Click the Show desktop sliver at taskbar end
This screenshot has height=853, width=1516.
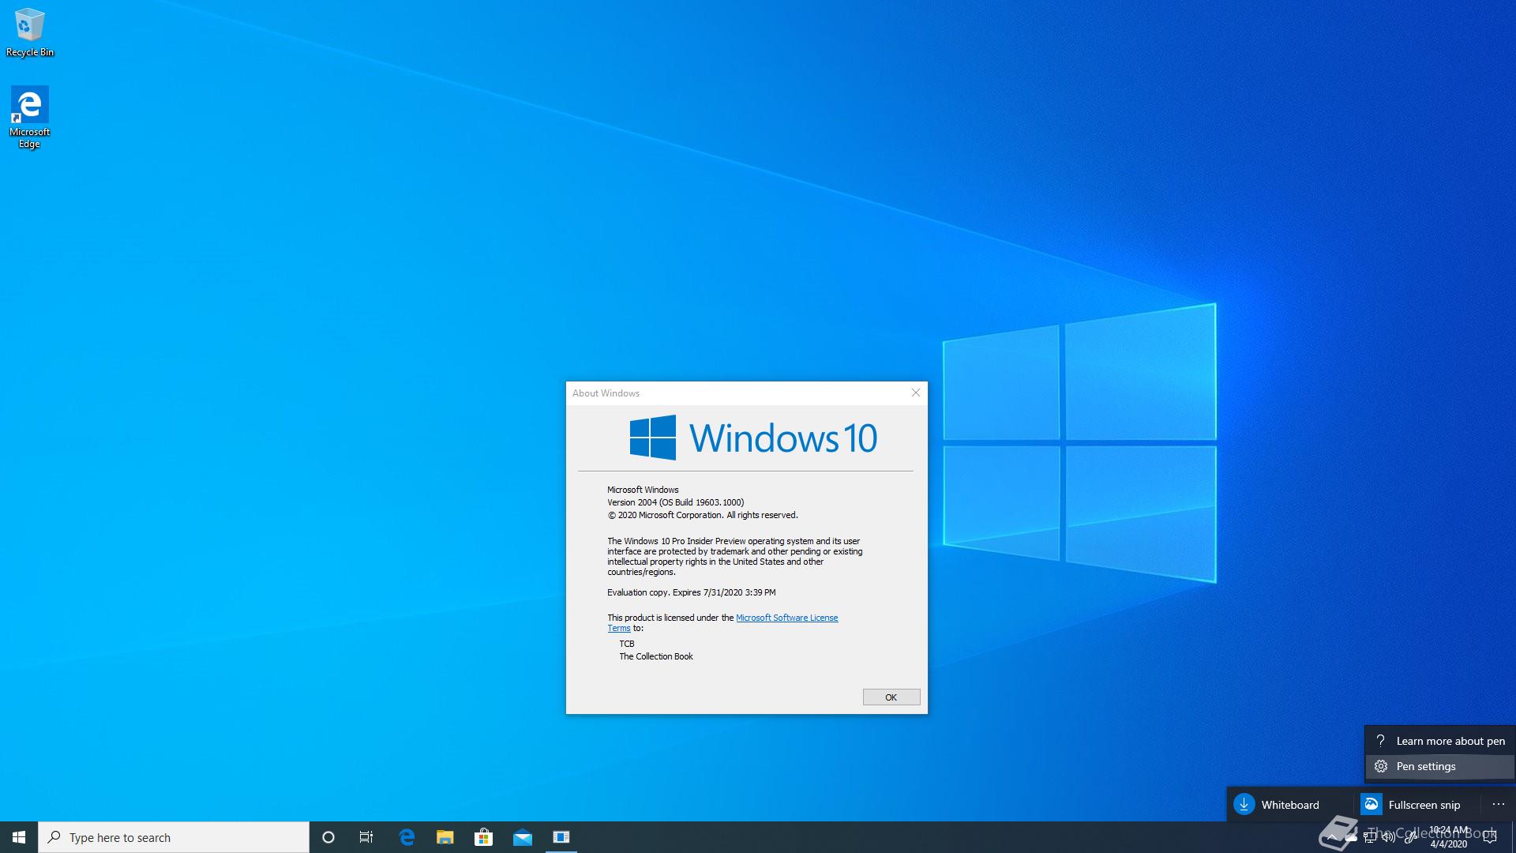click(x=1514, y=837)
